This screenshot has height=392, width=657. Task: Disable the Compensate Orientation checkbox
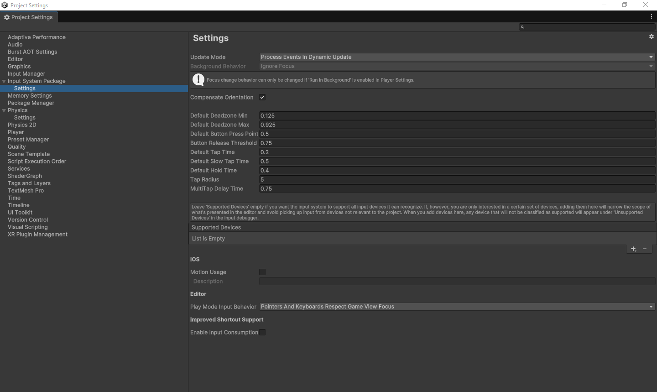[x=262, y=97]
